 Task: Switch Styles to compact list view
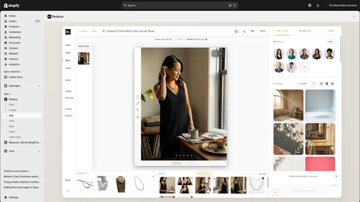(x=332, y=83)
